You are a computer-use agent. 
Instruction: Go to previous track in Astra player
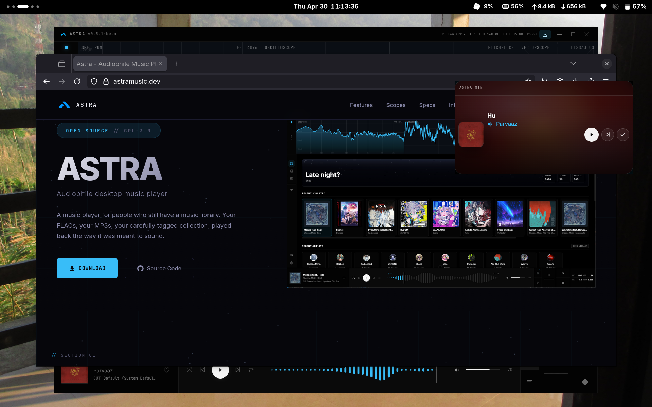203,370
